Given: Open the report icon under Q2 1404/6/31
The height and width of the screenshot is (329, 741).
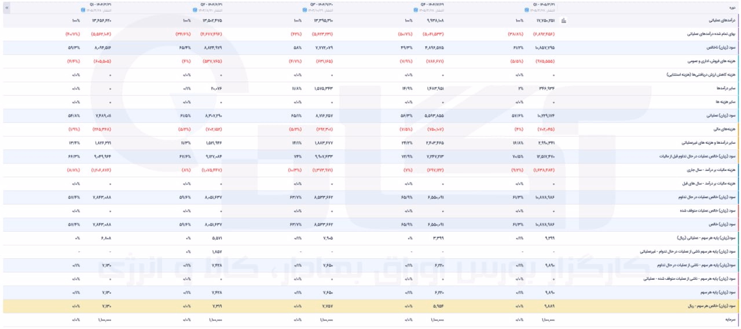Looking at the screenshot, I should 194,10.
